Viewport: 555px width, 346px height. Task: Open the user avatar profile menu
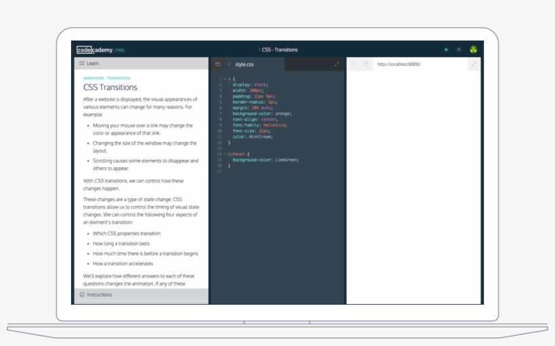(x=473, y=49)
